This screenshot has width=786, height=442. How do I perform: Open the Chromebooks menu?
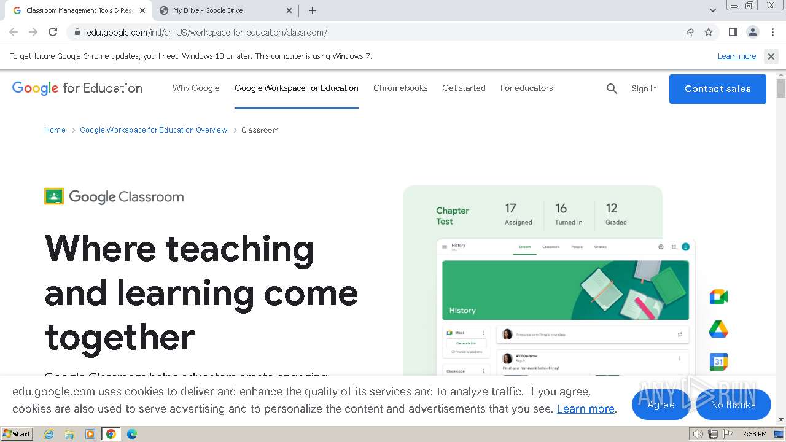[400, 88]
